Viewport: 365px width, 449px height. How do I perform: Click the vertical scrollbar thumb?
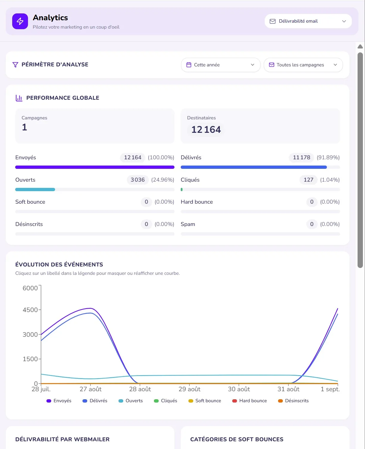point(360,160)
